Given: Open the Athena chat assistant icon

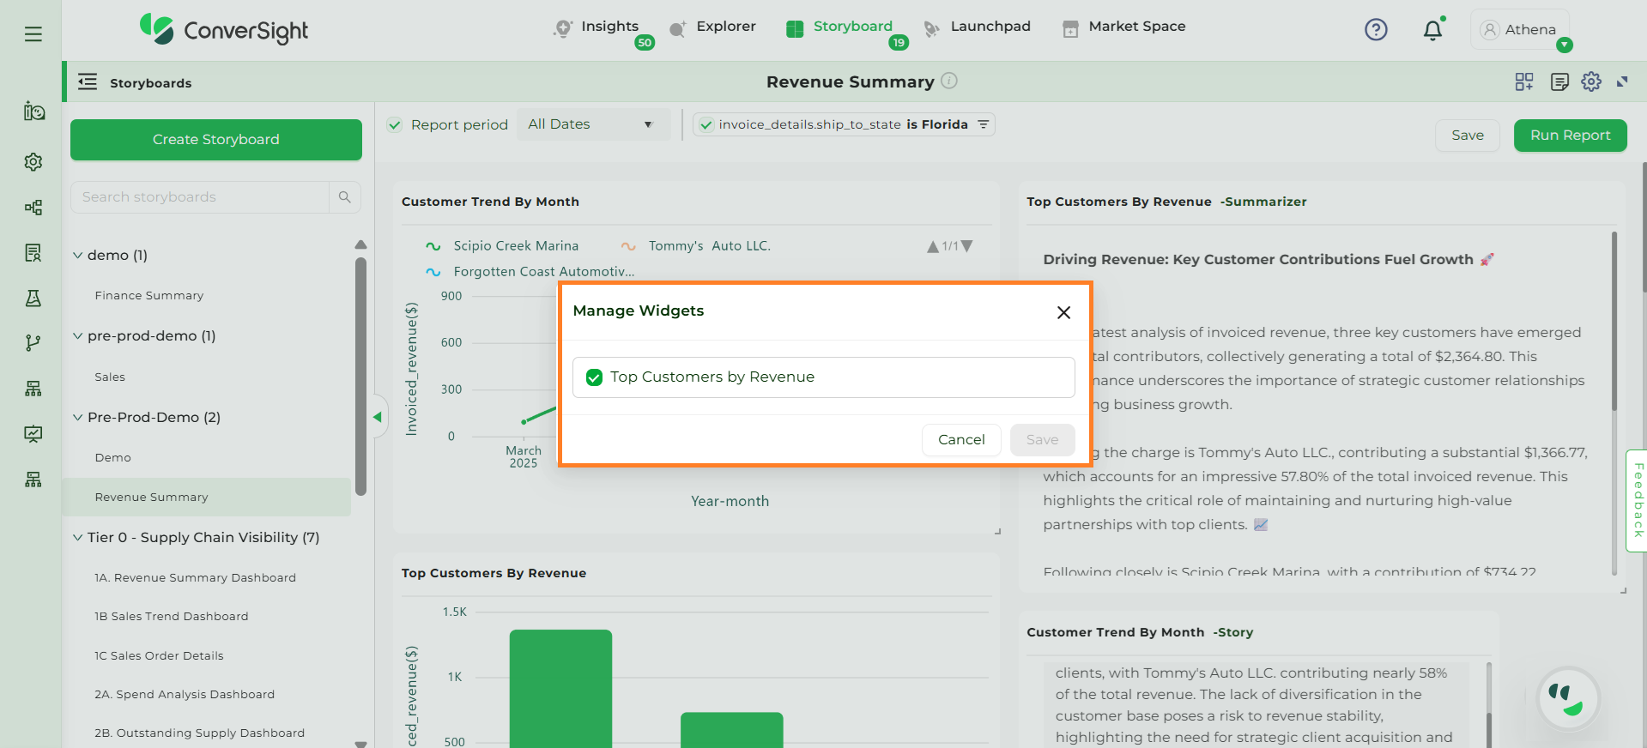Looking at the screenshot, I should point(1568,698).
